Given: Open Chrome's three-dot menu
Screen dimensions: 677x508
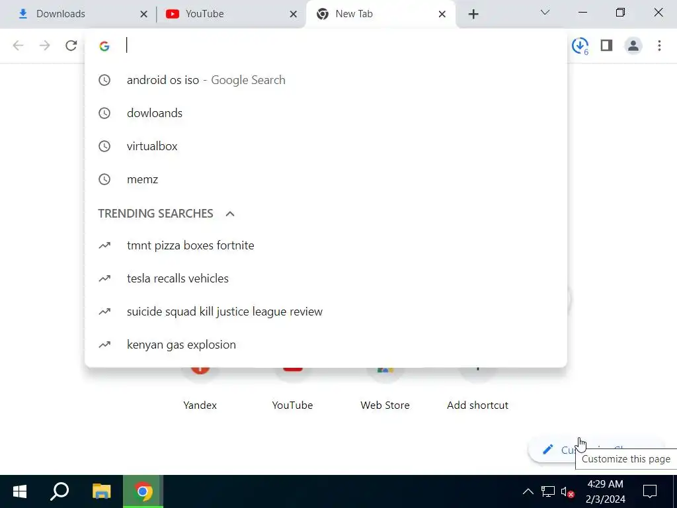Looking at the screenshot, I should pos(659,46).
